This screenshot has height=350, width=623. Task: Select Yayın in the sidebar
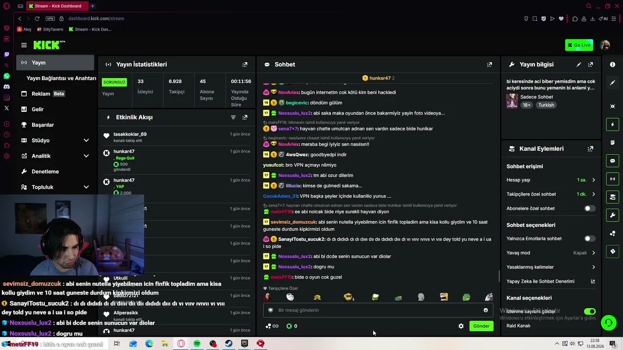(x=55, y=63)
